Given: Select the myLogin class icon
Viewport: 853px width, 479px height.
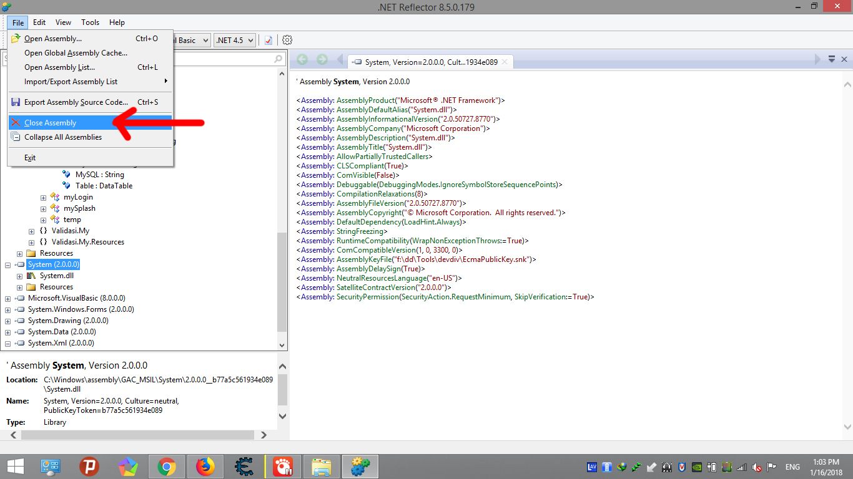Looking at the screenshot, I should pyautogui.click(x=55, y=197).
